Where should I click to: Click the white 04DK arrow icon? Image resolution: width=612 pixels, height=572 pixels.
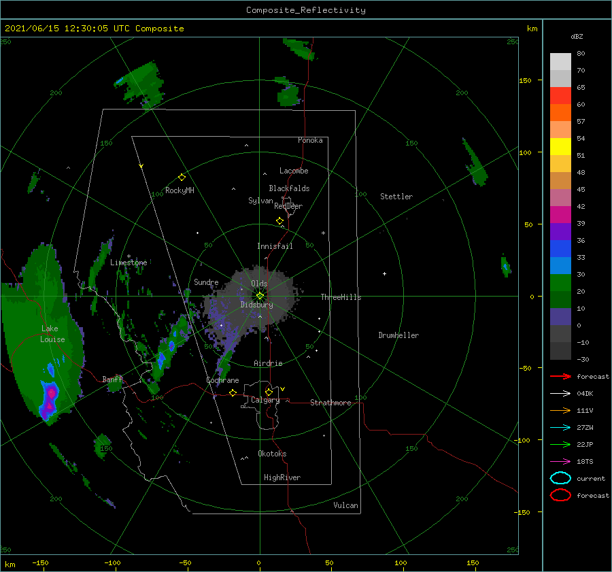560,393
